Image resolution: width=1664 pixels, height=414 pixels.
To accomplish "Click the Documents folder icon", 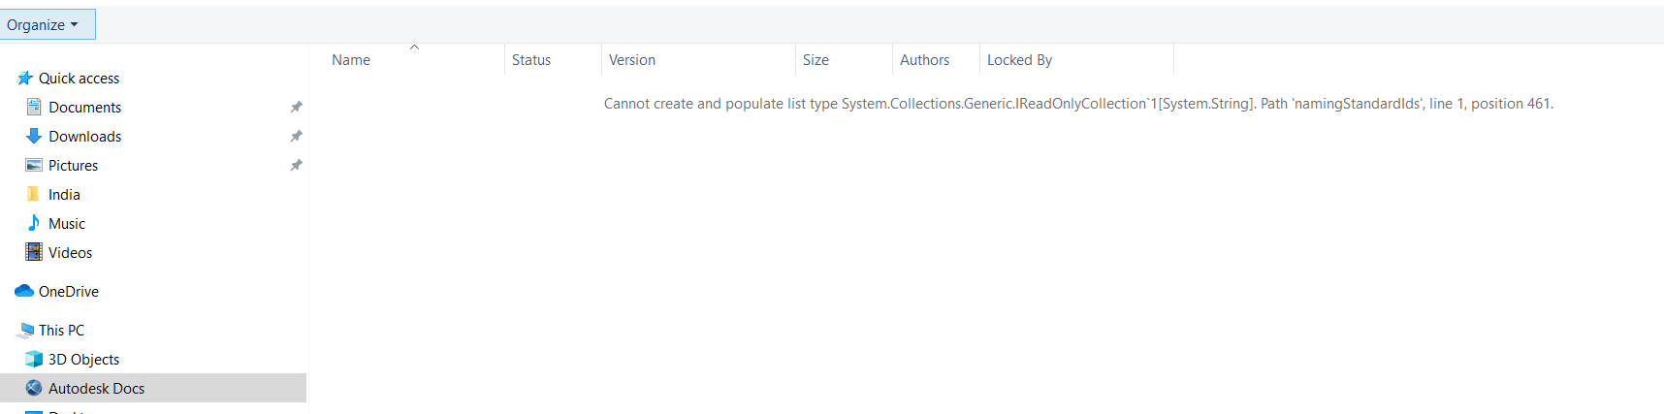I will (34, 107).
